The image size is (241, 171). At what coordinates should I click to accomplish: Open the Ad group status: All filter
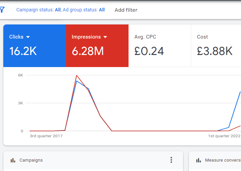pyautogui.click(x=84, y=10)
